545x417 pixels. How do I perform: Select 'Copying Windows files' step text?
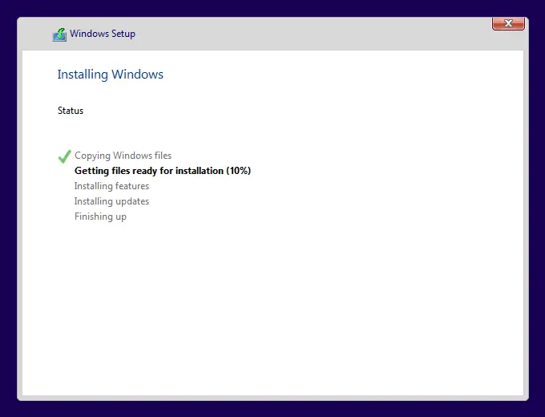click(123, 156)
